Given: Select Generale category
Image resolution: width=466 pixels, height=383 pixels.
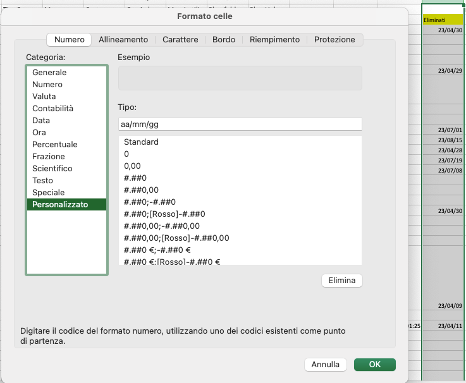Looking at the screenshot, I should (66, 73).
